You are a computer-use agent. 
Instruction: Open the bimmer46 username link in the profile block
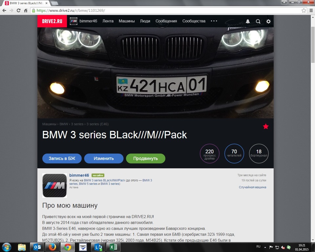[x=79, y=175]
